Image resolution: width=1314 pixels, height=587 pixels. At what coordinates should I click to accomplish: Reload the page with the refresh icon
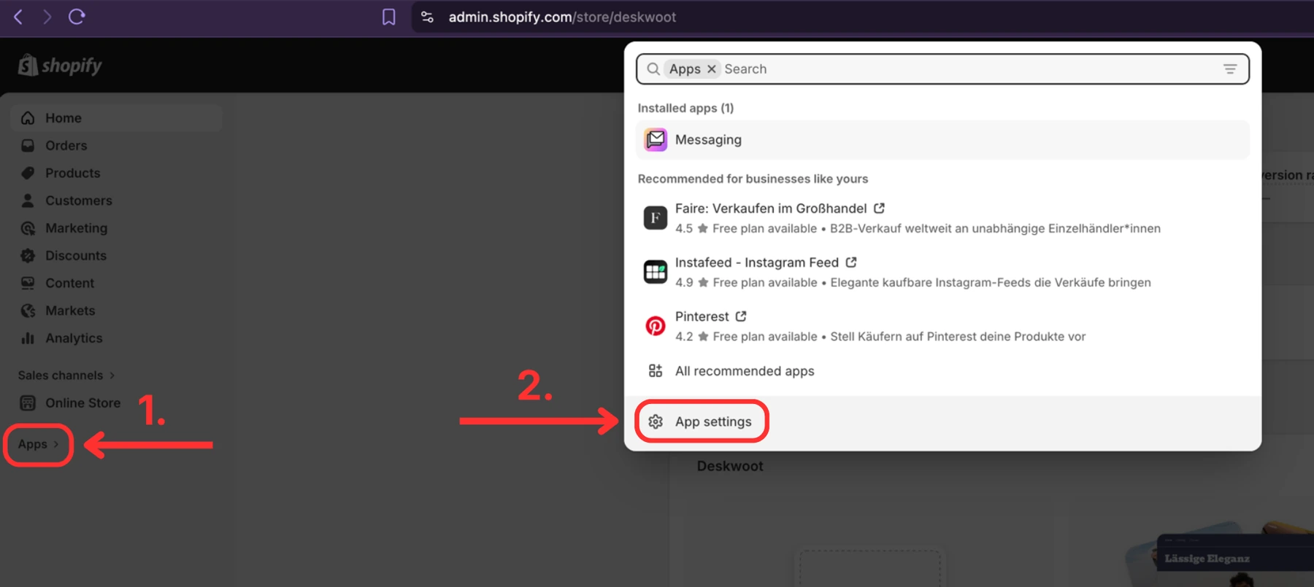click(x=77, y=17)
